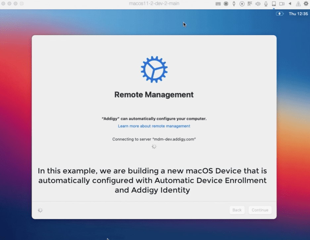Image resolution: width=310 pixels, height=240 pixels.
Task: Click the fourth gray title bar button
Action: (x=22, y=4)
